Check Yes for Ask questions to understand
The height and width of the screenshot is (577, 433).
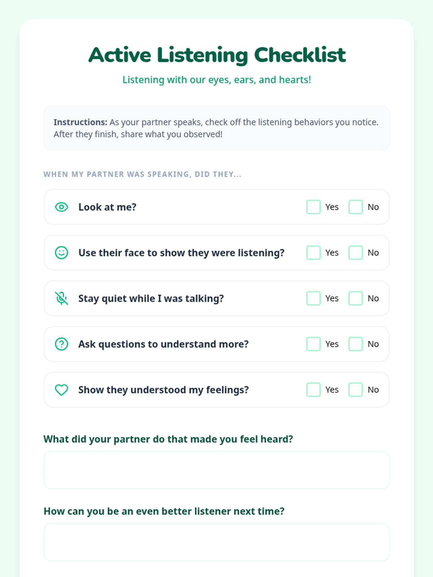tap(313, 344)
